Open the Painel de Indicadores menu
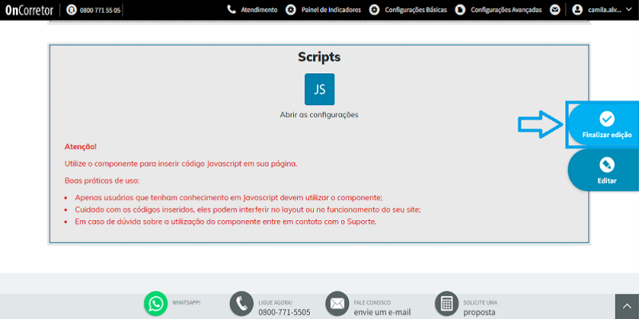This screenshot has height=319, width=639. [x=323, y=10]
